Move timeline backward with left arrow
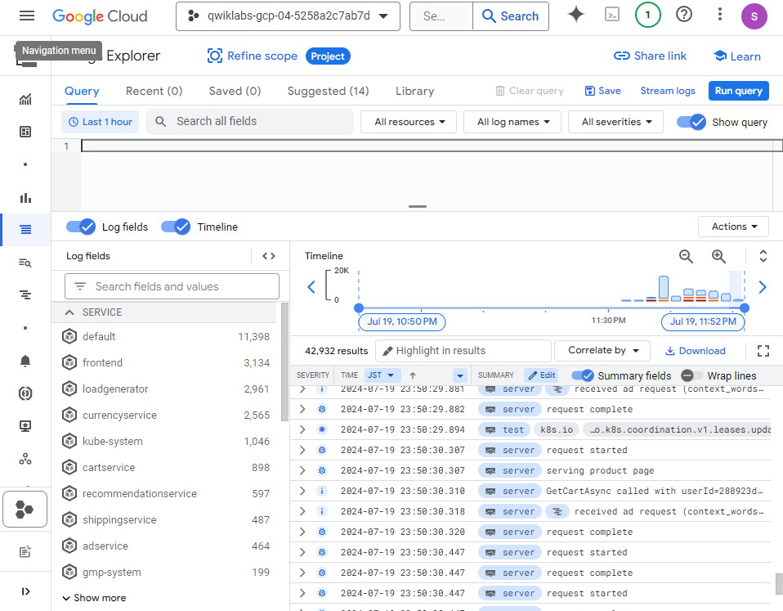 pos(311,287)
